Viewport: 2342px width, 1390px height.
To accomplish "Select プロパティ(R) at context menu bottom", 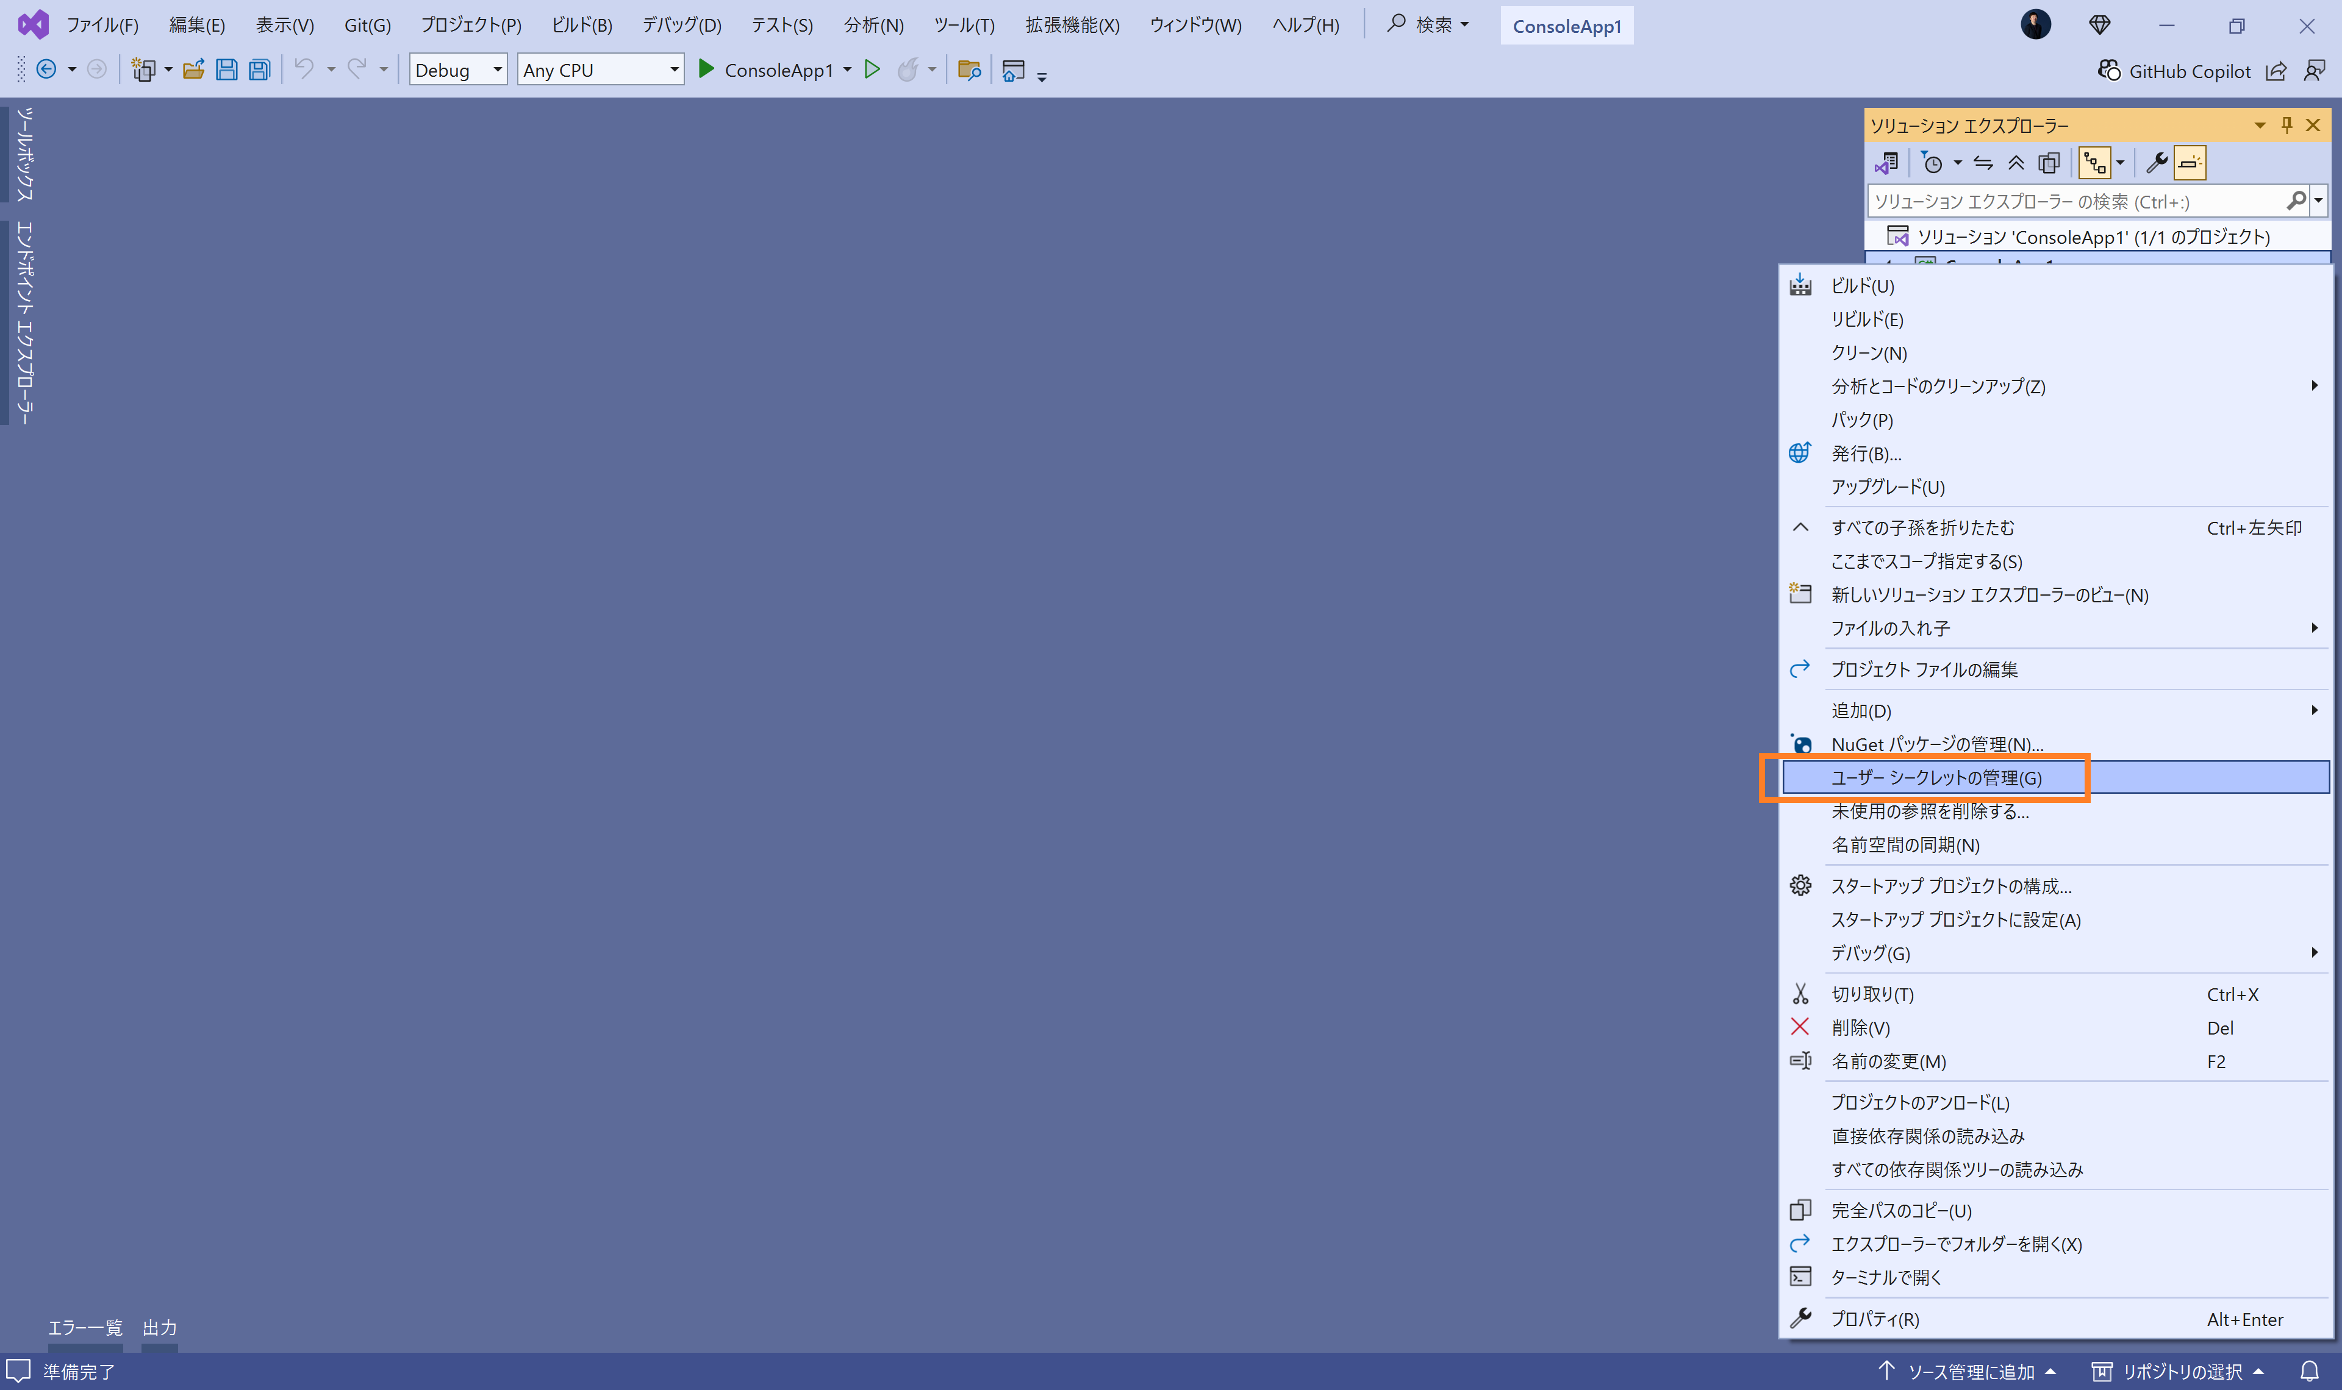I will (x=2055, y=1319).
